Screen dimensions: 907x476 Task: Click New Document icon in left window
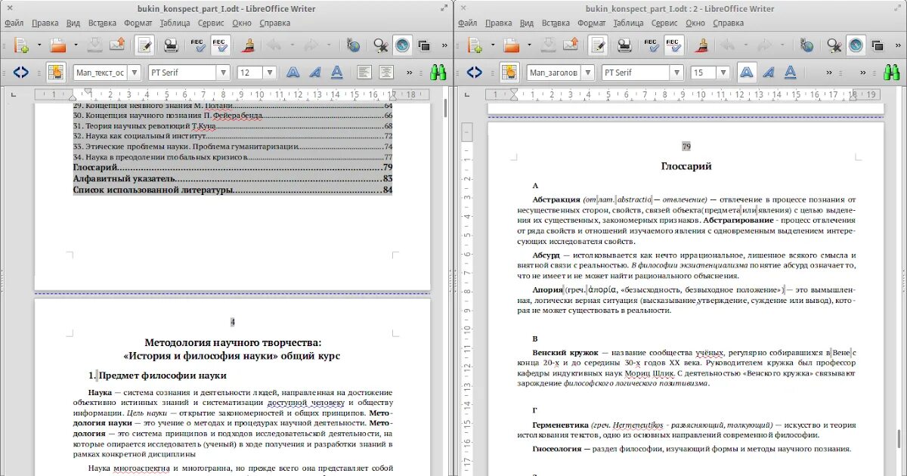pos(20,45)
